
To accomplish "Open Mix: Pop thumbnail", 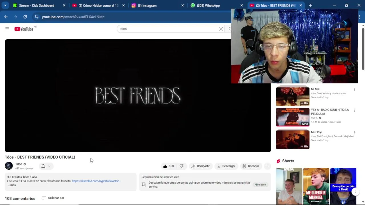I will [293, 140].
